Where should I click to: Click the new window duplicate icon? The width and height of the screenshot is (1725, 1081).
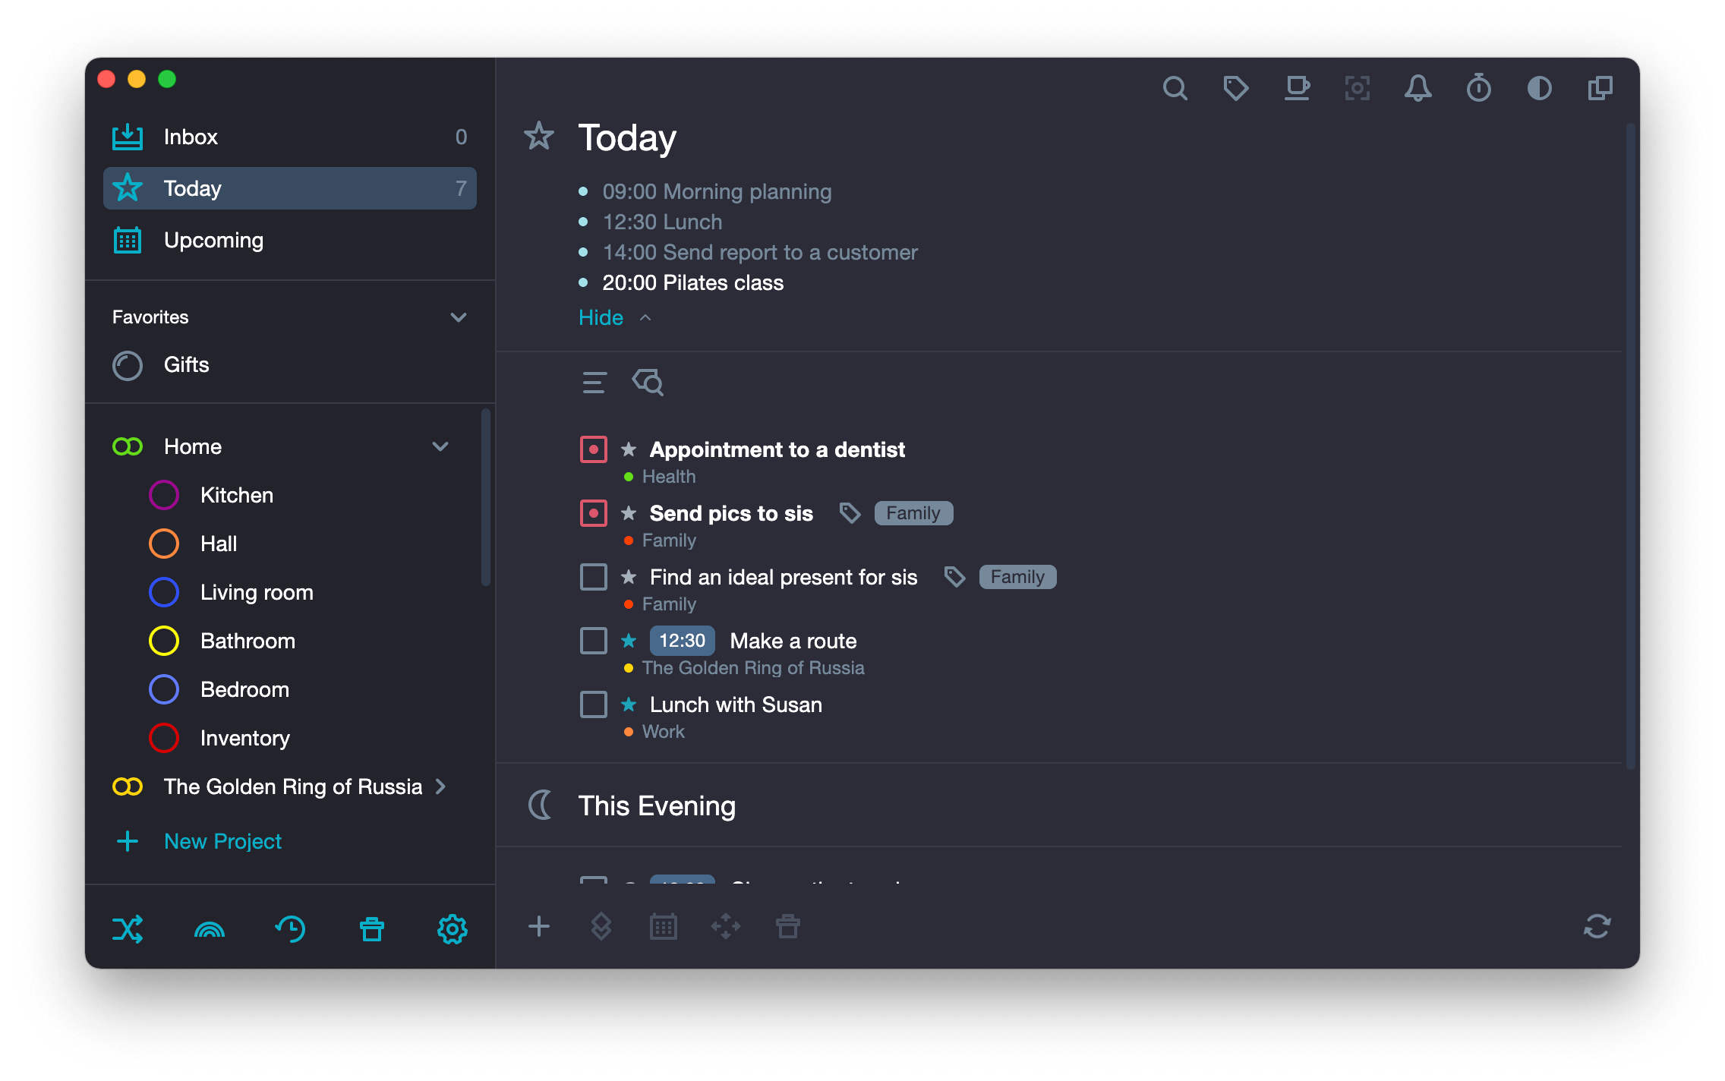(1600, 89)
